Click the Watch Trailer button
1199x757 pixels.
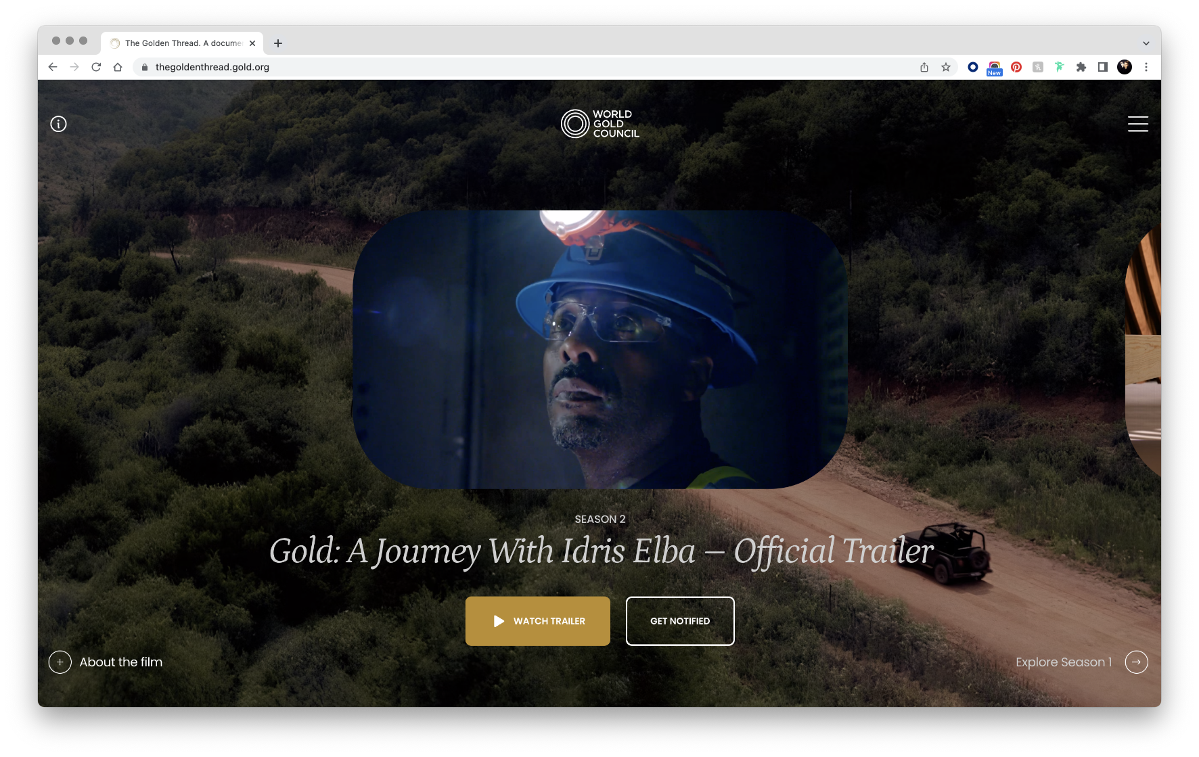(537, 621)
